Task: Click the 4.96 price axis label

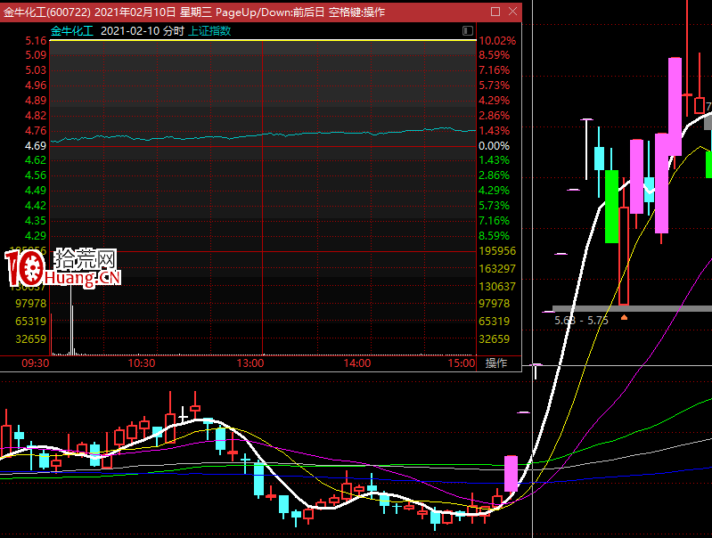Action: coord(36,86)
